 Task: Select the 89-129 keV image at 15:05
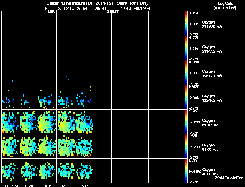[47, 122]
